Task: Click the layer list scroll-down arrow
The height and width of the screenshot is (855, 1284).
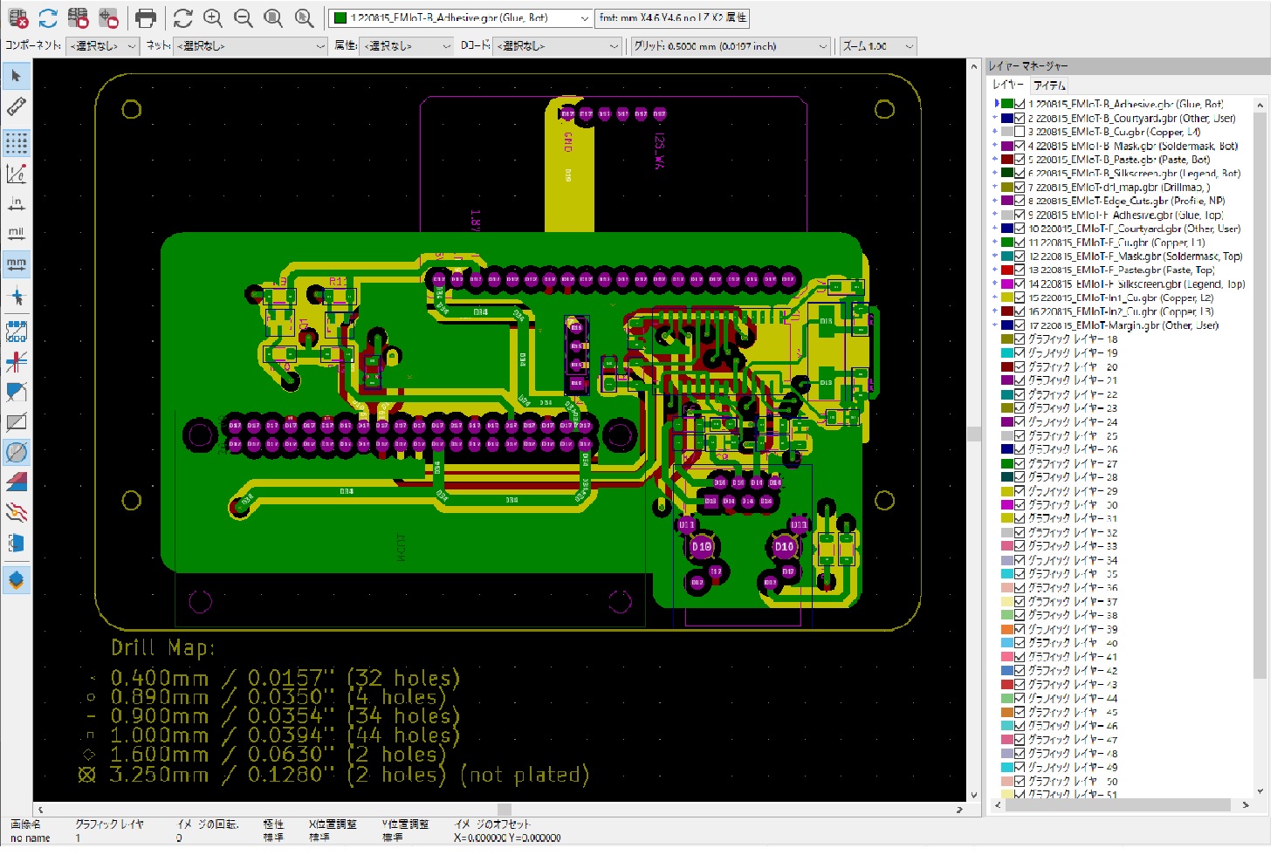Action: click(1260, 790)
